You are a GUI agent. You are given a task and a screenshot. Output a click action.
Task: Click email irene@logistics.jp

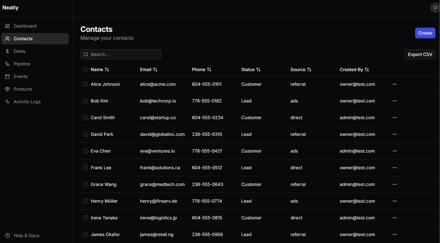[158, 218]
